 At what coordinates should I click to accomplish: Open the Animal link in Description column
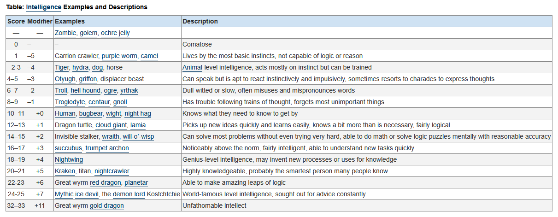[x=193, y=67]
